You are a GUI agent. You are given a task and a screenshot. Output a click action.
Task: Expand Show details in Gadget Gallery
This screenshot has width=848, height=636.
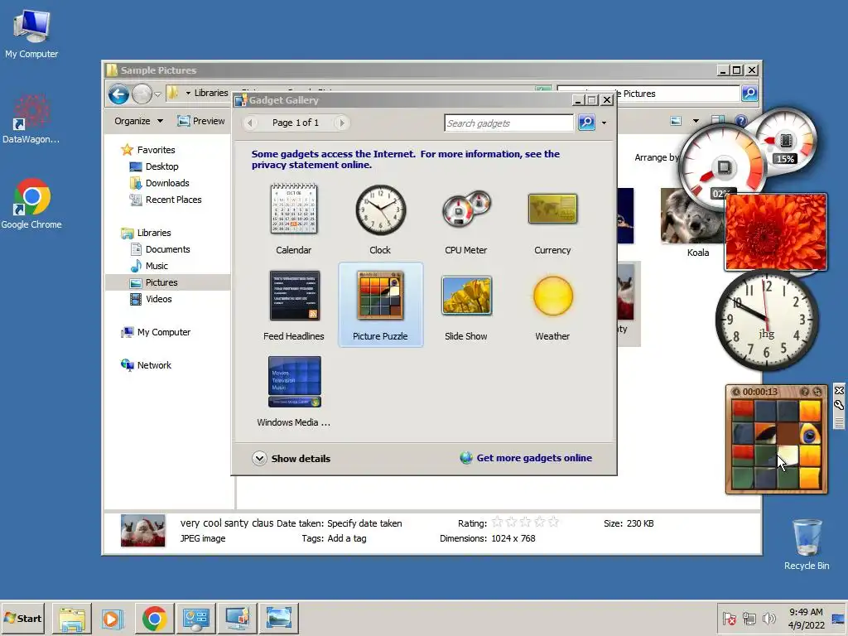pos(291,459)
